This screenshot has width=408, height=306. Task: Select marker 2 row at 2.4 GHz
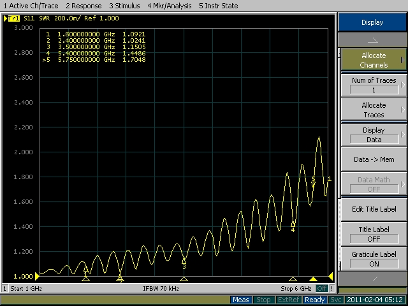[95, 41]
